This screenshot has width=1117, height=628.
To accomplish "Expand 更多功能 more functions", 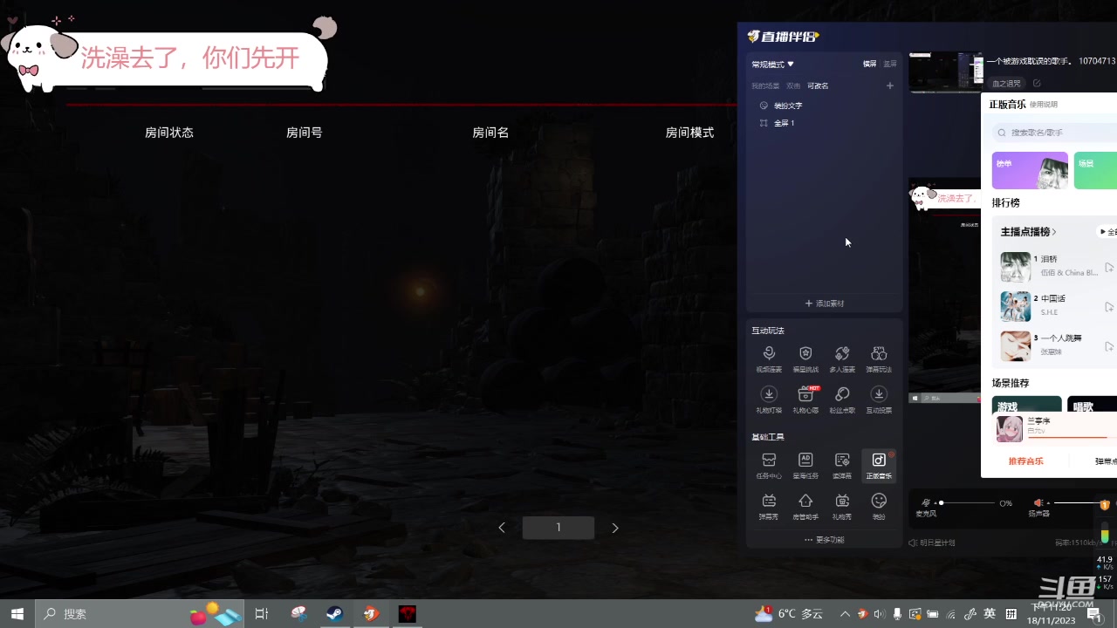I will click(824, 540).
